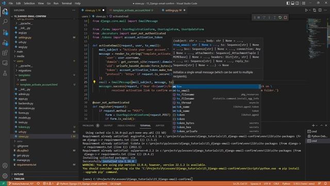Click the remote window indicator in status bar
Screen dimensions: 330x186
click(x=4, y=184)
